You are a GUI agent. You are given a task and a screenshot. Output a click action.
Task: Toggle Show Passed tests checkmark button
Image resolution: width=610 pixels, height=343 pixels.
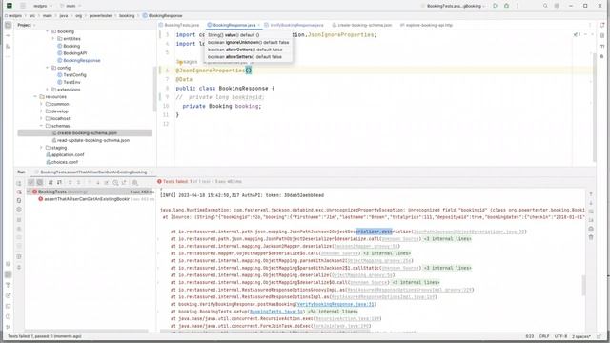click(x=31, y=182)
